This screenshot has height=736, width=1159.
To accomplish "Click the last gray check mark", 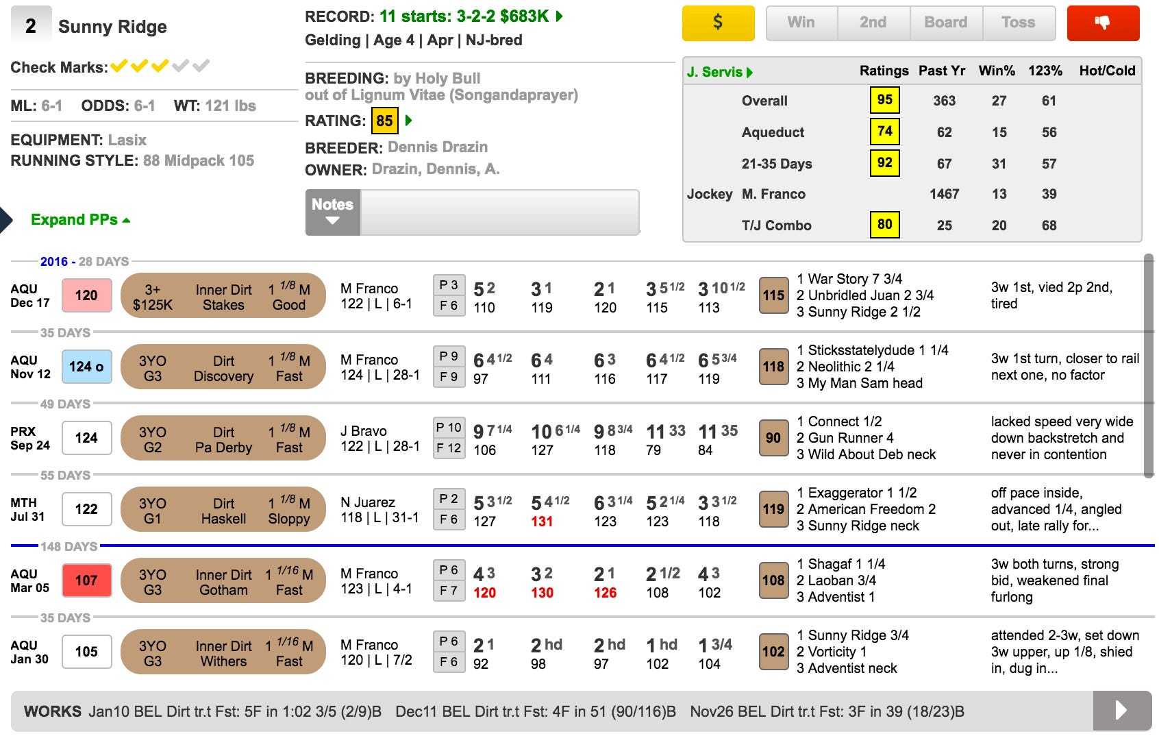I will [x=201, y=66].
